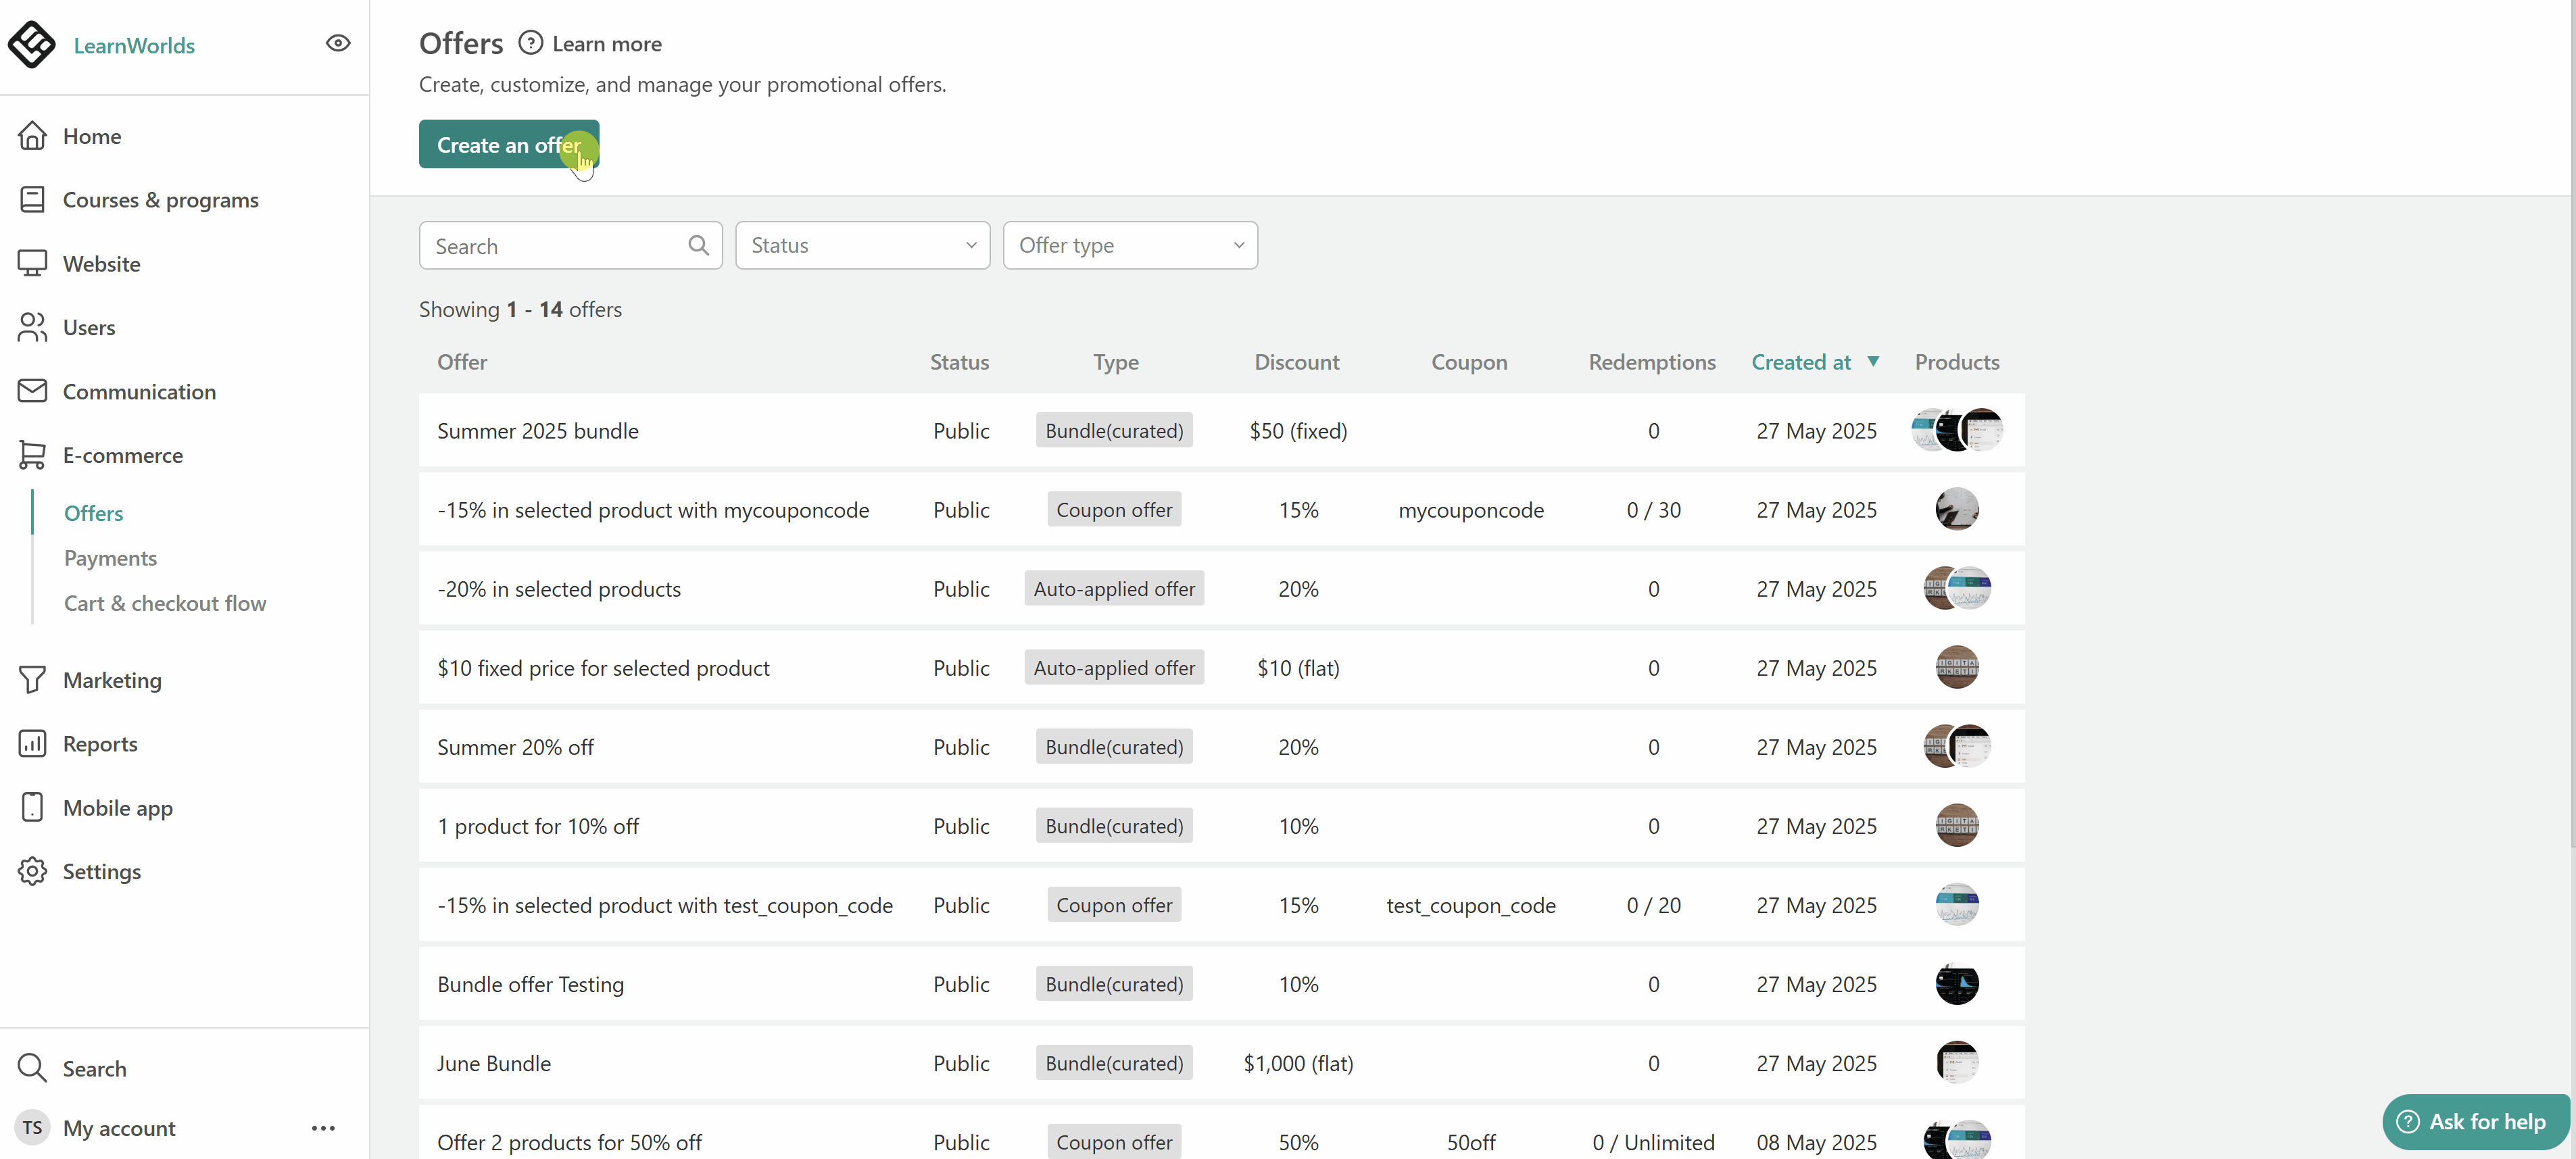Open Courses & programs section
Viewport: 2576px width, 1159px height.
160,200
